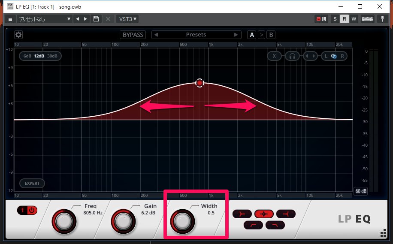Screen dimensions: 393x244
Task: Toggle band 1 power switch
Action: tap(27, 211)
